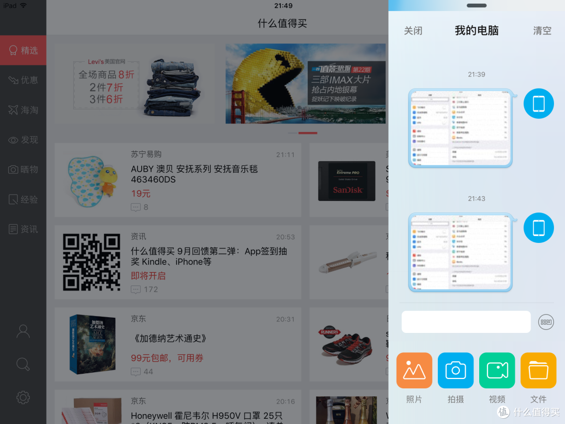The height and width of the screenshot is (424, 565).
Task: Tap the comment icon showing 172 comments
Action: coord(135,289)
